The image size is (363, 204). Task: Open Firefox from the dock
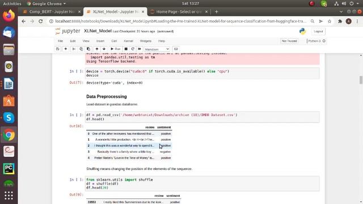point(9,16)
